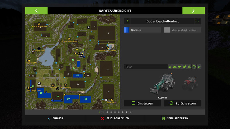Click the Bodenbeschaffenheit overlay selector label

point(162,21)
